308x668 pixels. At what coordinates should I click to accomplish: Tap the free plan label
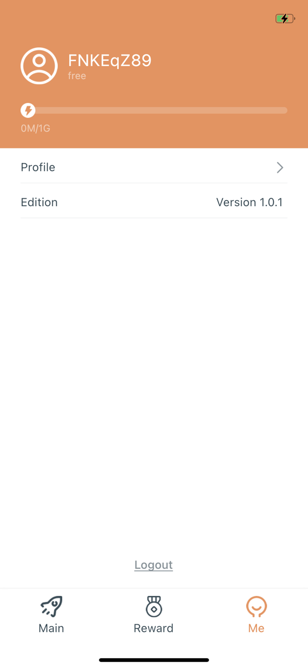click(x=77, y=76)
